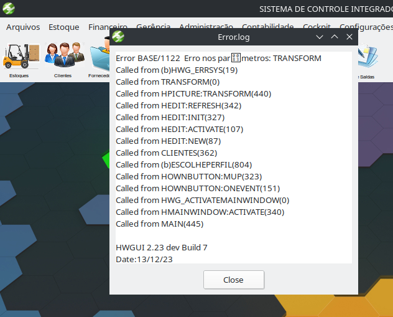393x317 pixels.
Task: Close Error.log window with X icon
Action: tap(349, 37)
